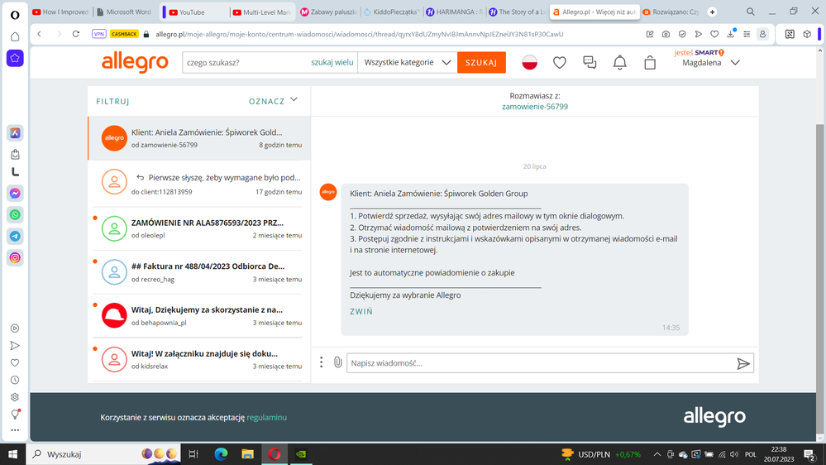Switch to the Microsoft Word tab
The height and width of the screenshot is (465, 826).
tap(124, 12)
